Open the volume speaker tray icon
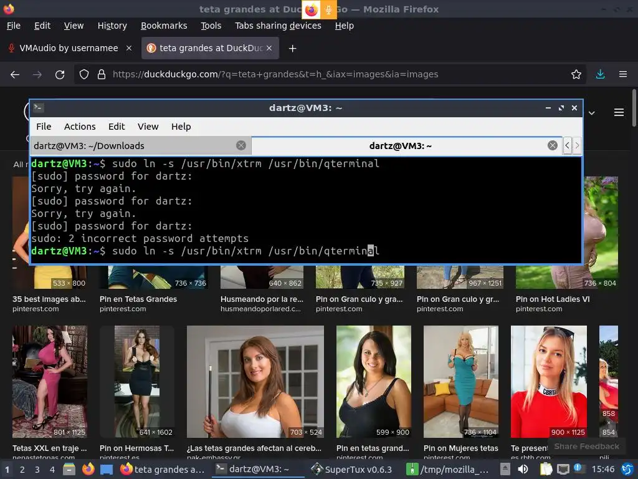The height and width of the screenshot is (479, 638). point(523,469)
